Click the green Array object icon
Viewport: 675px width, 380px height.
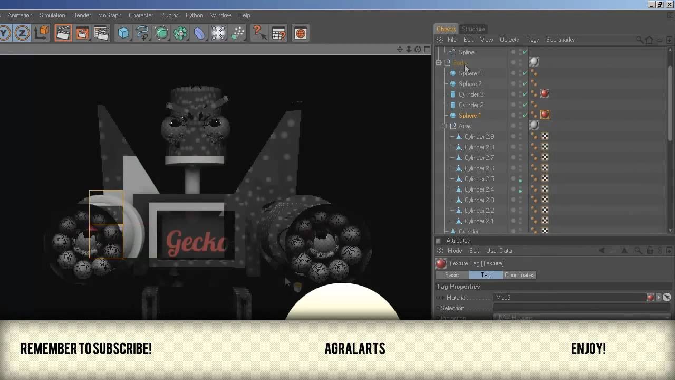(180, 33)
